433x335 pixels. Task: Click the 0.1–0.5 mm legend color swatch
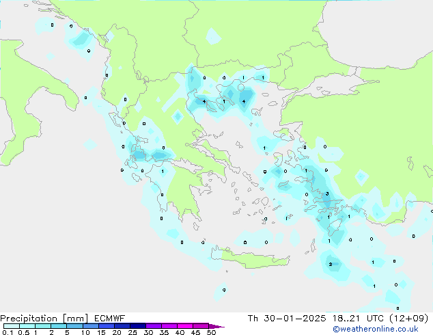[12, 326]
